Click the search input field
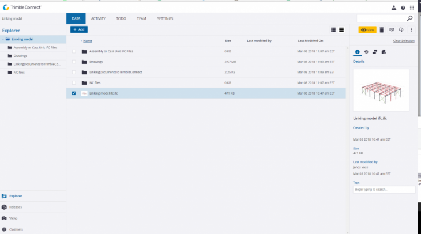The width and height of the screenshot is (421, 234). pyautogui.click(x=381, y=18)
